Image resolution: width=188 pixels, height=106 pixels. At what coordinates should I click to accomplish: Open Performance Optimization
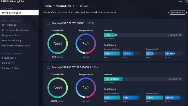coord(16,46)
